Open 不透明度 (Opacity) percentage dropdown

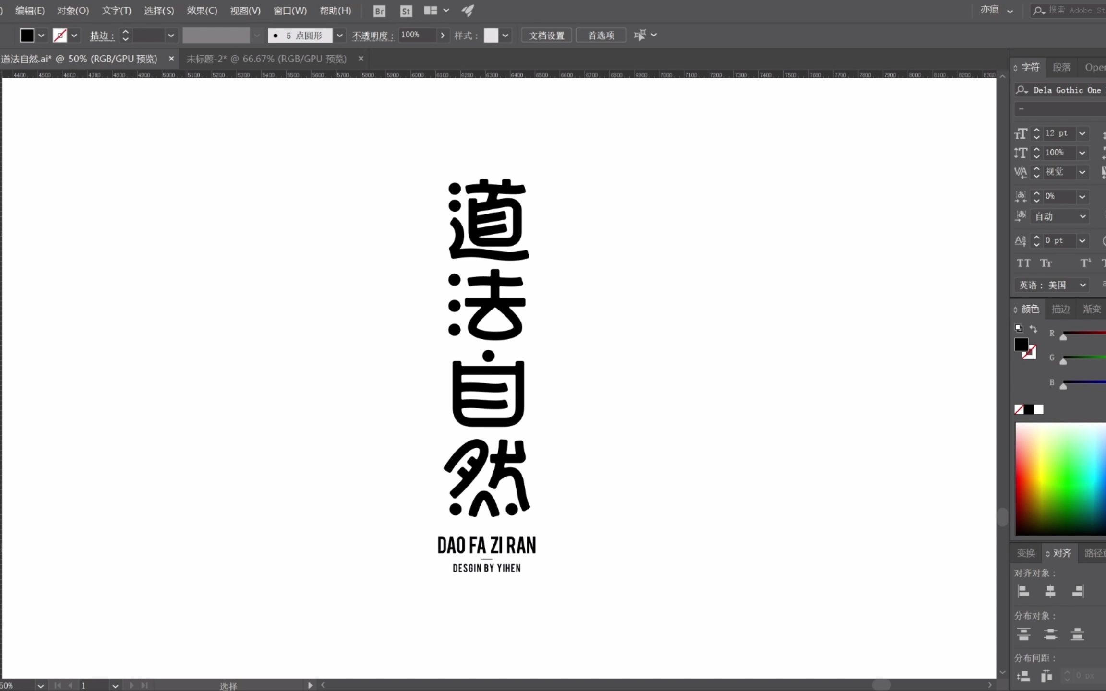[442, 35]
